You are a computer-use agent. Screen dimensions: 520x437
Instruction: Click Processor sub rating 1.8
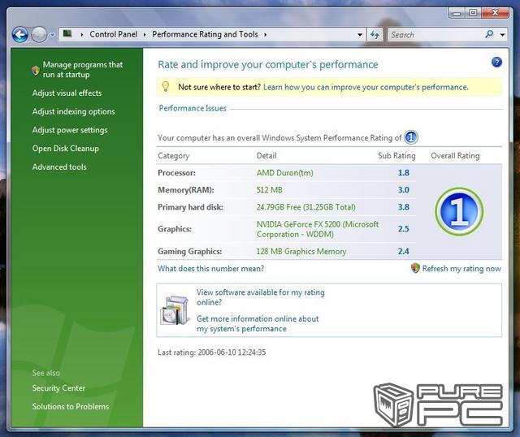[x=404, y=173]
